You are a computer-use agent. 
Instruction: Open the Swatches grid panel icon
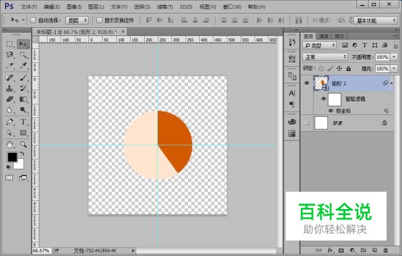(x=292, y=133)
